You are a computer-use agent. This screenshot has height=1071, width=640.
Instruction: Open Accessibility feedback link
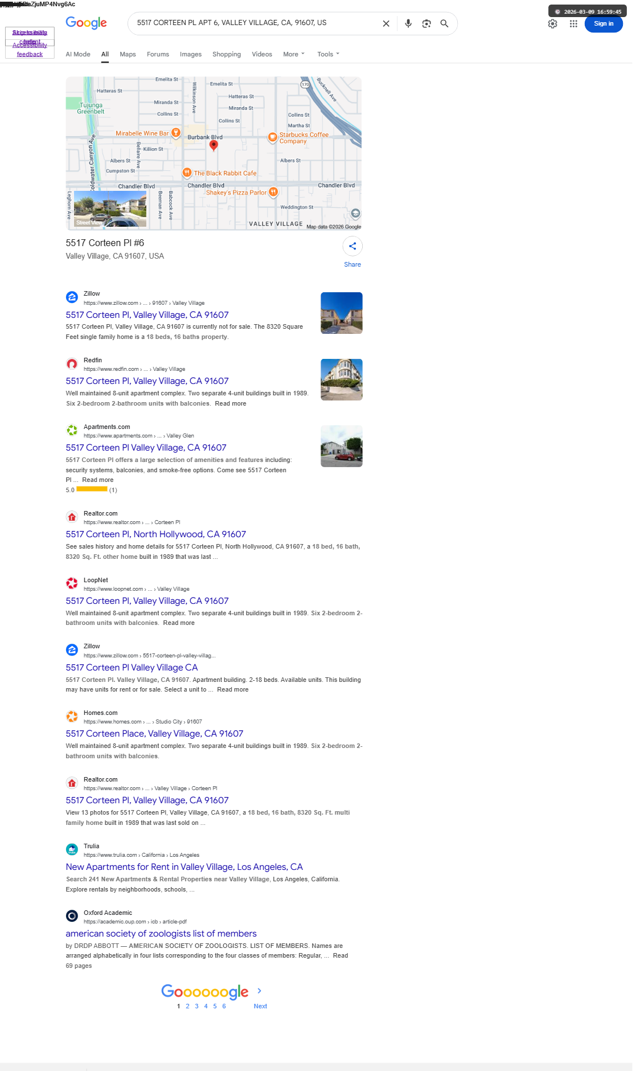coord(30,50)
